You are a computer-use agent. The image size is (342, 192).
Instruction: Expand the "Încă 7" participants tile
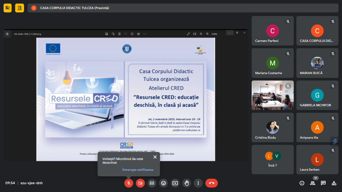coord(272,159)
